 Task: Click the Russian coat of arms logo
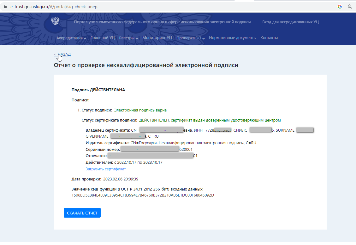click(55, 21)
